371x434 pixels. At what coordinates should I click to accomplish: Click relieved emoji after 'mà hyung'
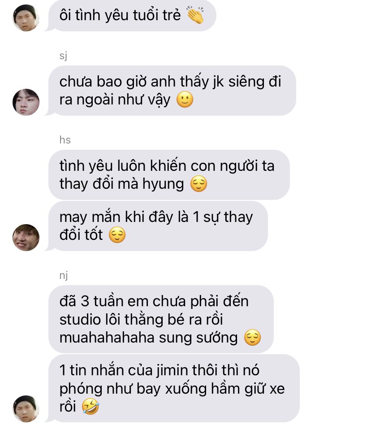coord(198,184)
